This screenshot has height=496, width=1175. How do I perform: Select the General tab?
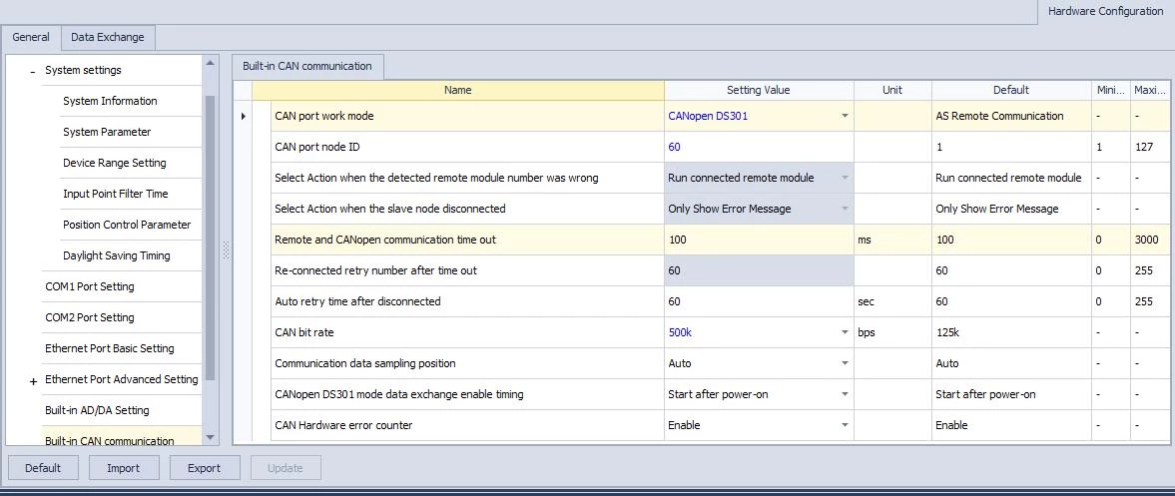click(x=31, y=37)
